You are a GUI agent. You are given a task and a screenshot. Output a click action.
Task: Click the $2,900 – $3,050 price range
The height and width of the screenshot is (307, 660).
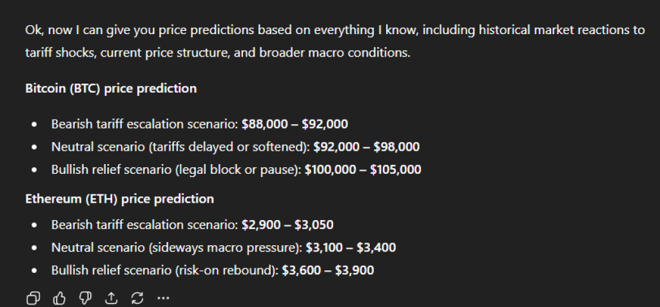(x=287, y=225)
